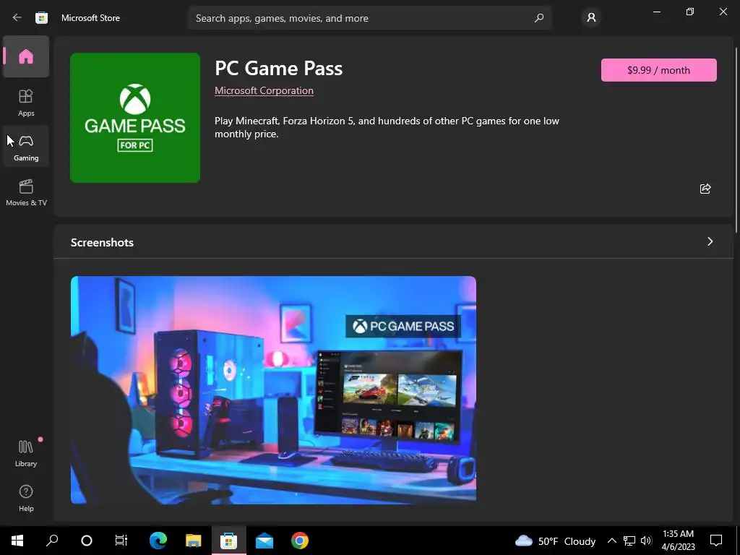This screenshot has height=555, width=740.
Task: Open the Library in the sidebar
Action: pyautogui.click(x=26, y=453)
